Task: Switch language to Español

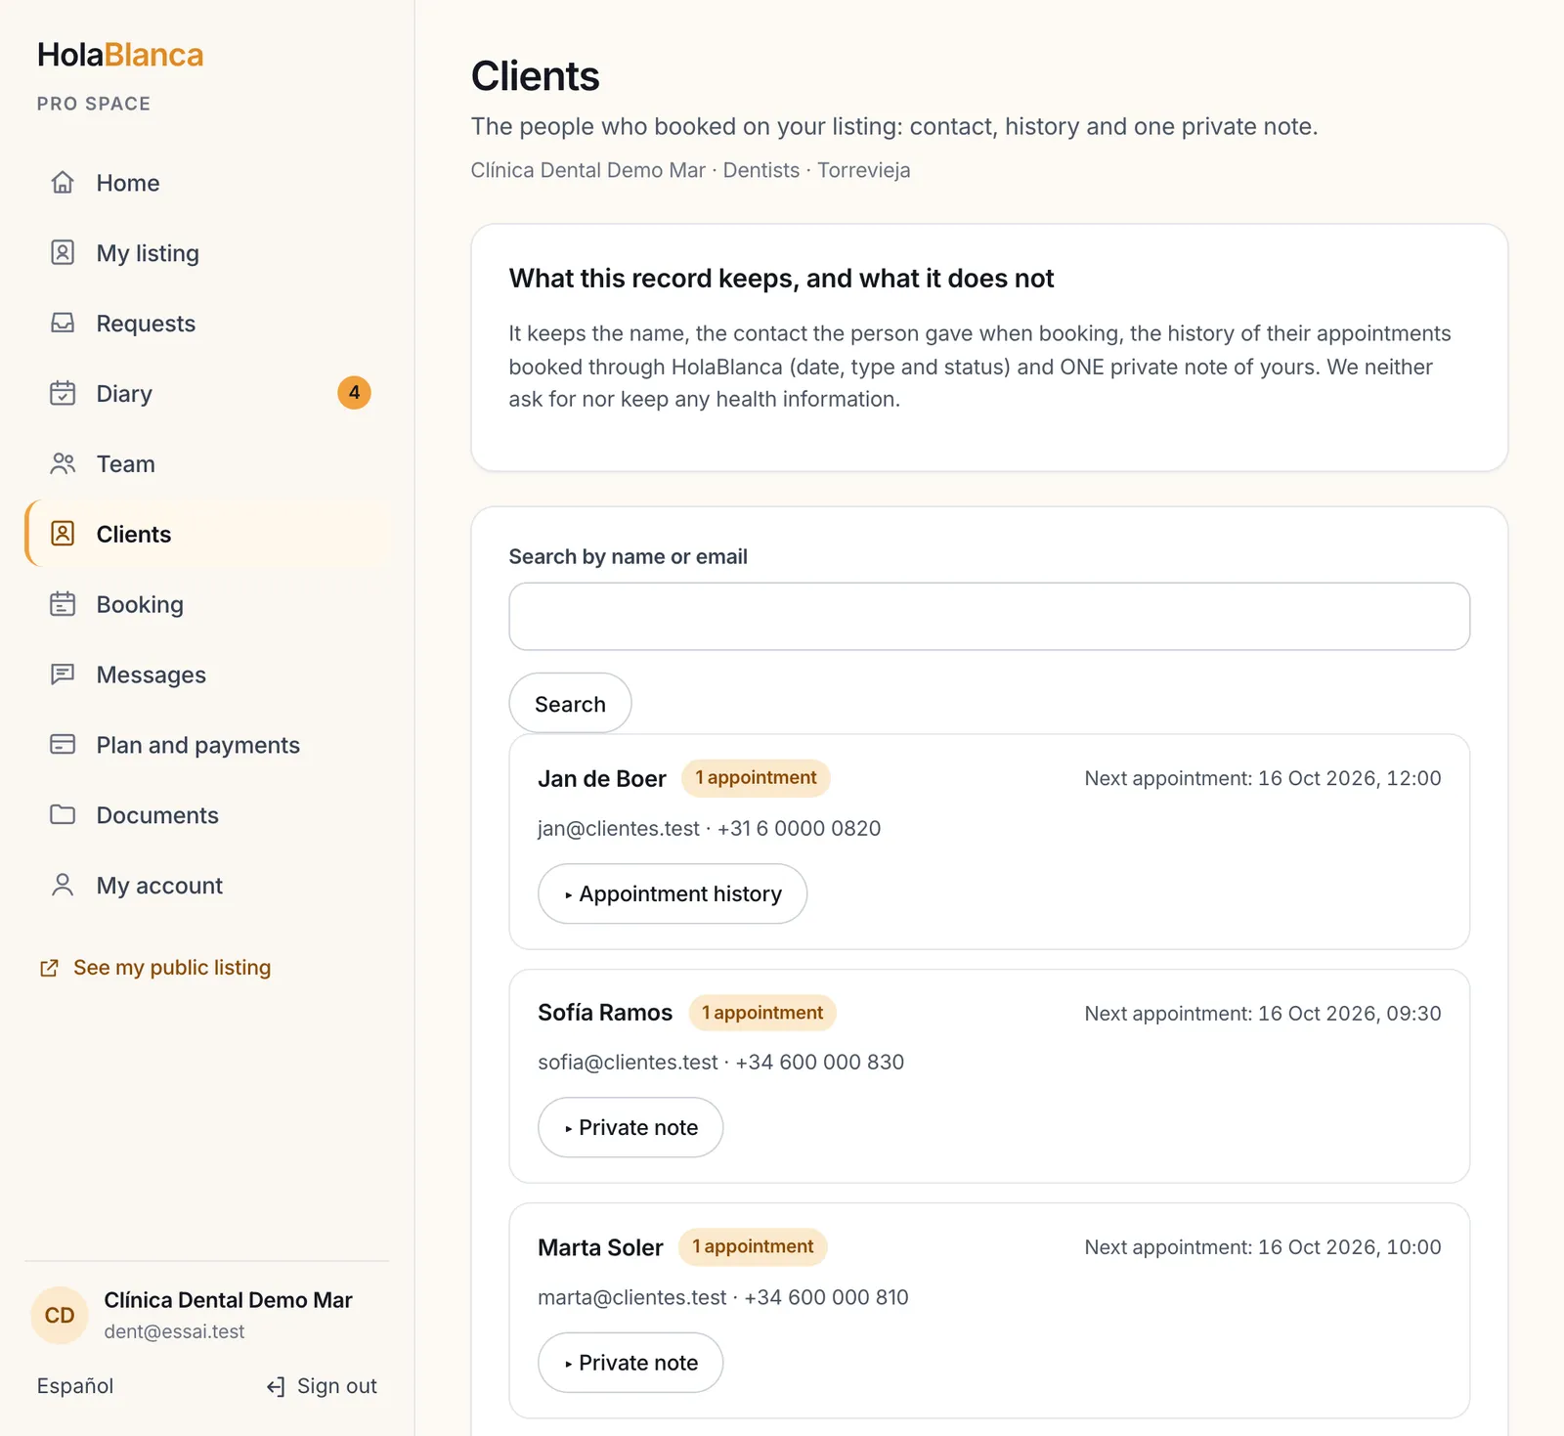Action: tap(75, 1386)
